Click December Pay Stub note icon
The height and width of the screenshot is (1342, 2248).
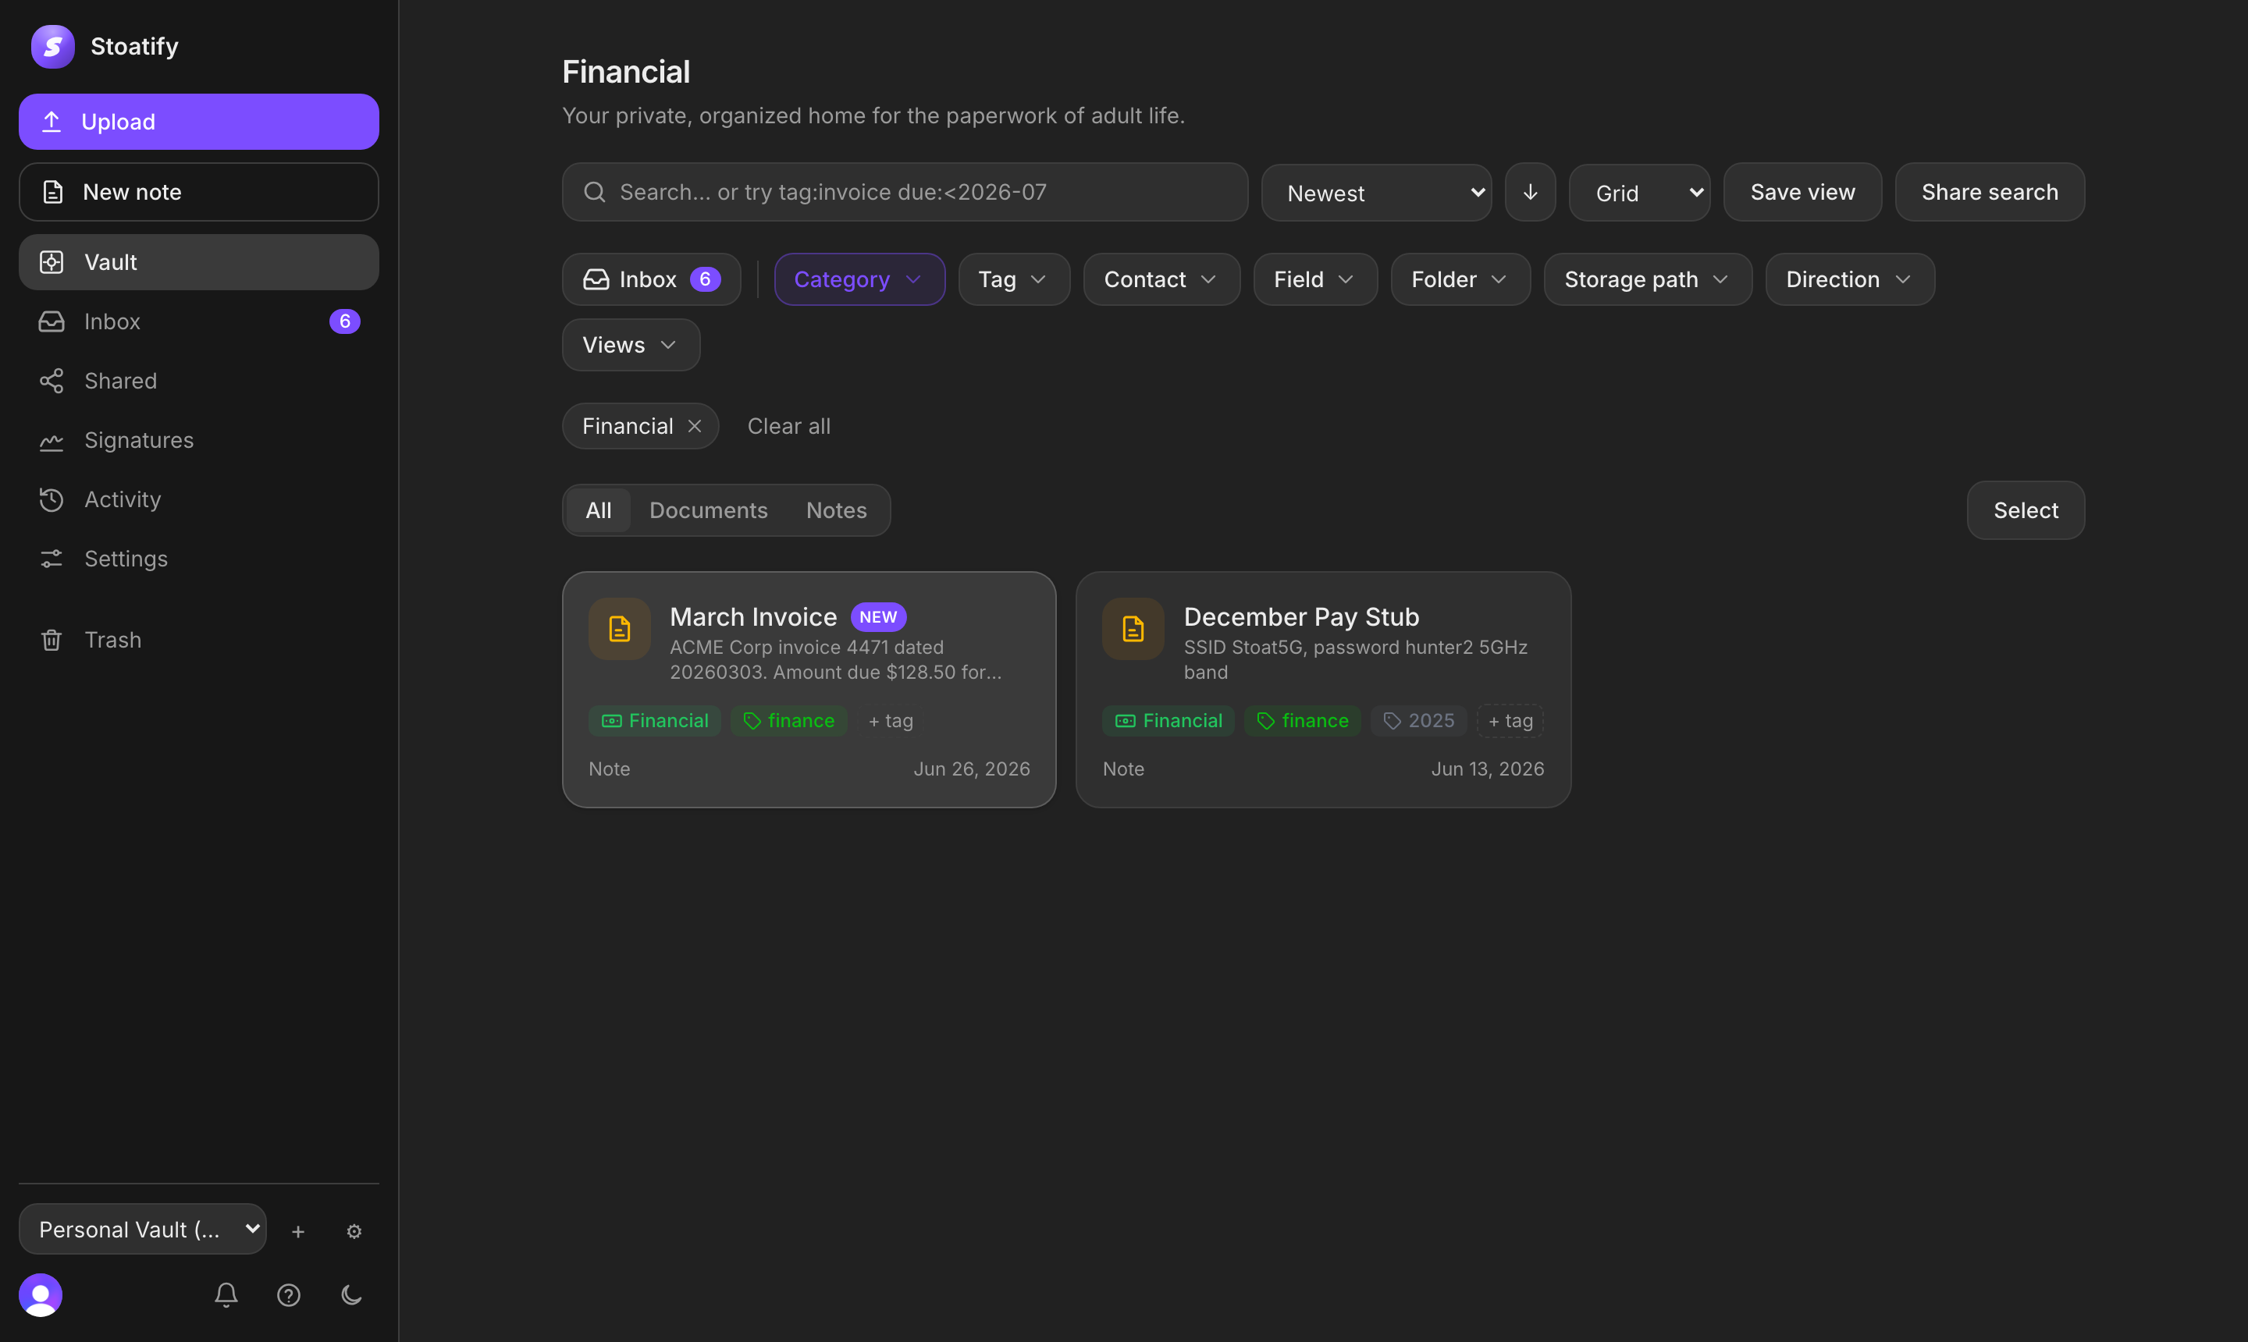1133,629
